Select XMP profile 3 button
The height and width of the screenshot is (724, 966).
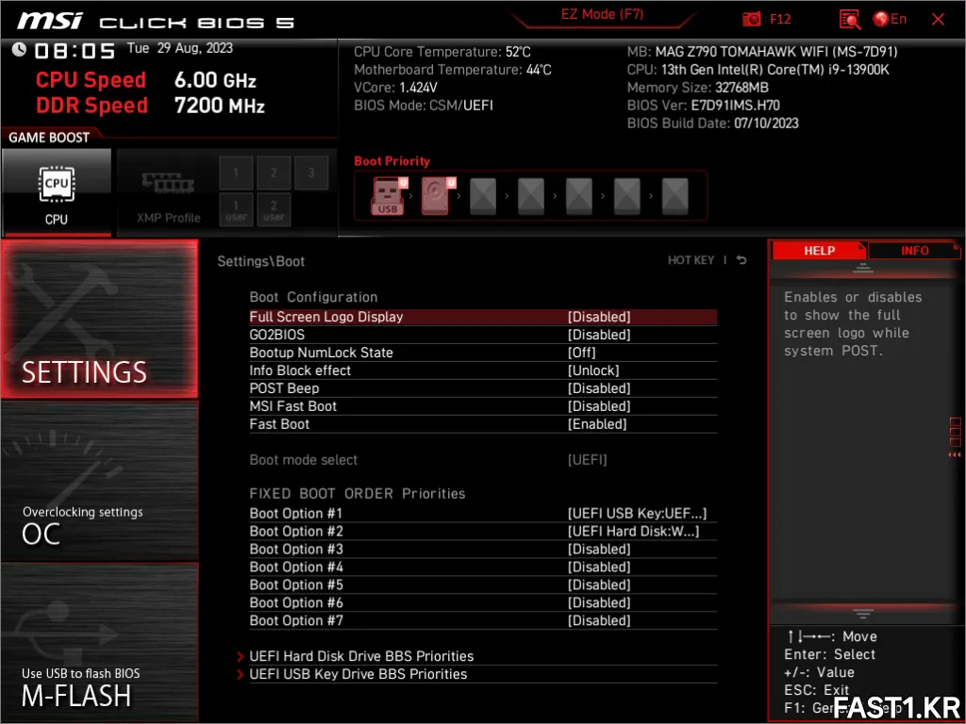click(x=311, y=173)
